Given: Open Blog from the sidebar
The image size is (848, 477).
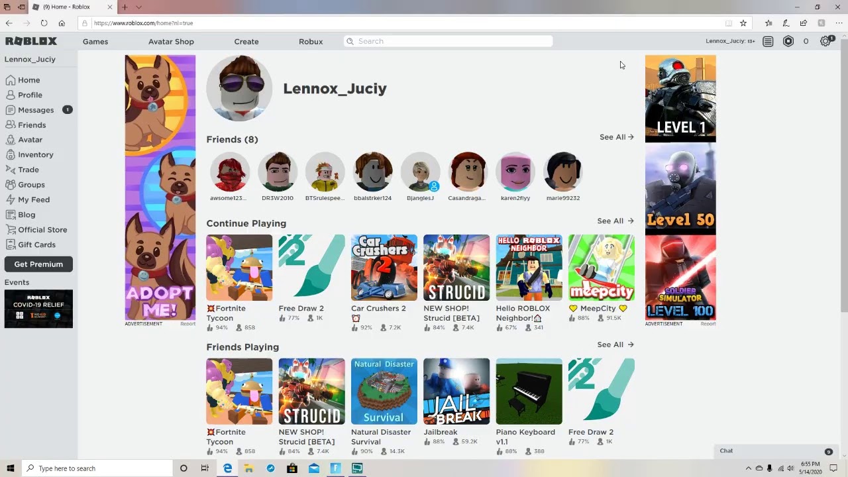Looking at the screenshot, I should click(21, 215).
